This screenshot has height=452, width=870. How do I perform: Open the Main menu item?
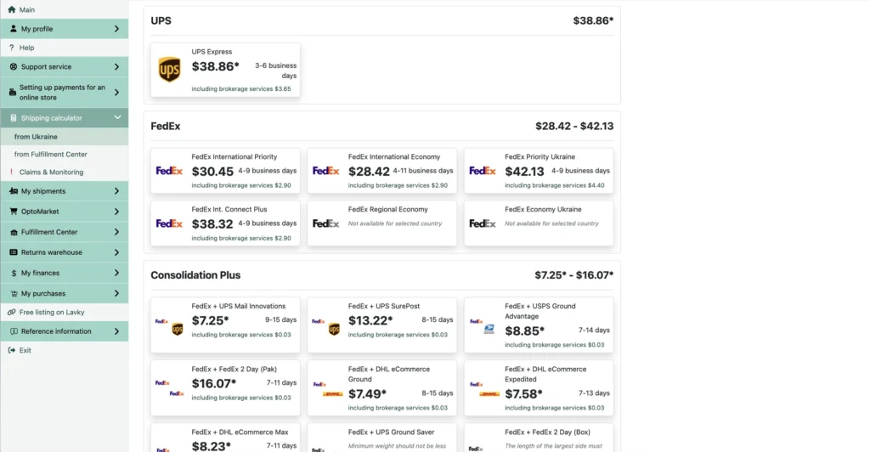(65, 9)
